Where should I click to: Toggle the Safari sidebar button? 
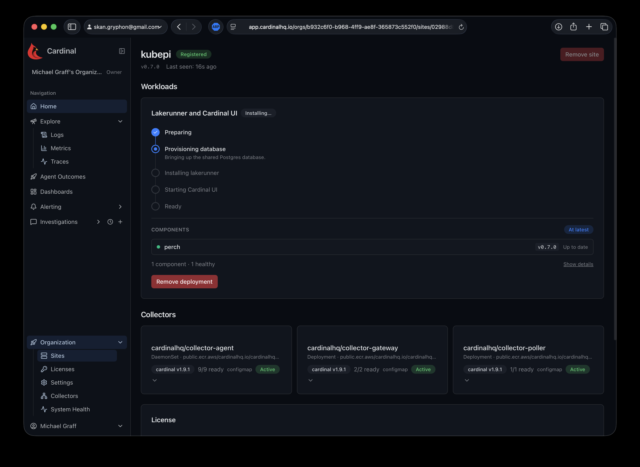[72, 27]
